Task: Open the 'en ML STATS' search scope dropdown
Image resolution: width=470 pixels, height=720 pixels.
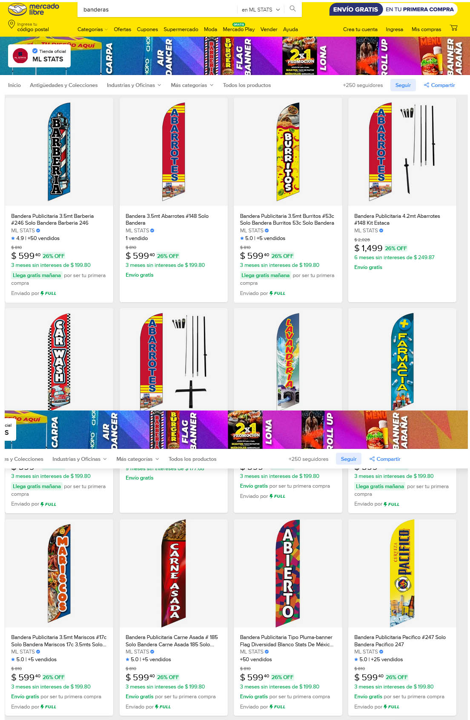Action: point(261,9)
